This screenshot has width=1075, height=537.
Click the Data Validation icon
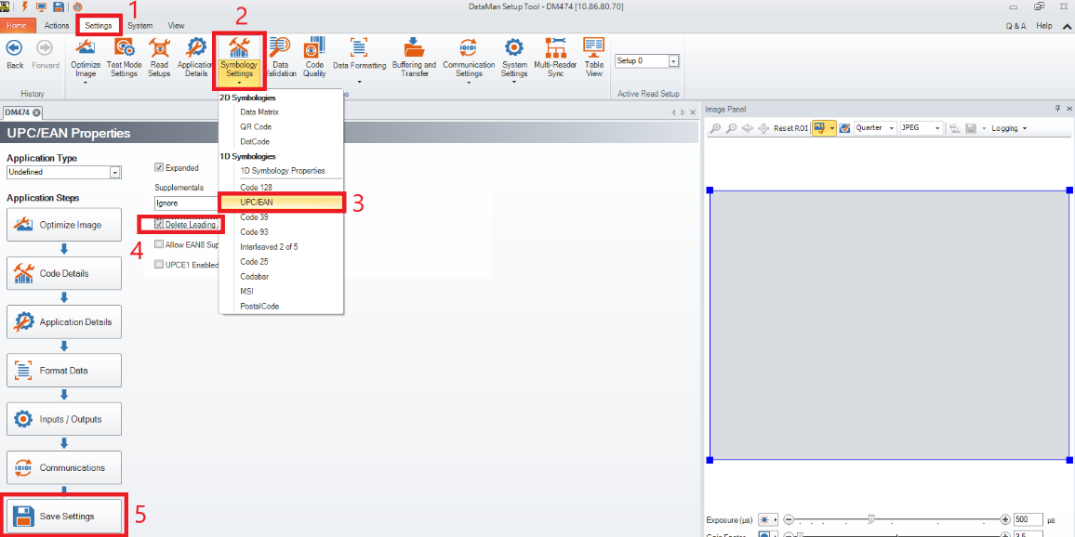[278, 58]
